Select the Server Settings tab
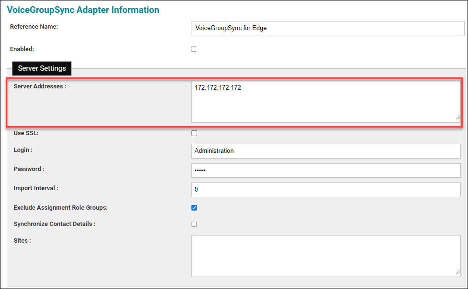The height and width of the screenshot is (289, 468). pyautogui.click(x=42, y=68)
